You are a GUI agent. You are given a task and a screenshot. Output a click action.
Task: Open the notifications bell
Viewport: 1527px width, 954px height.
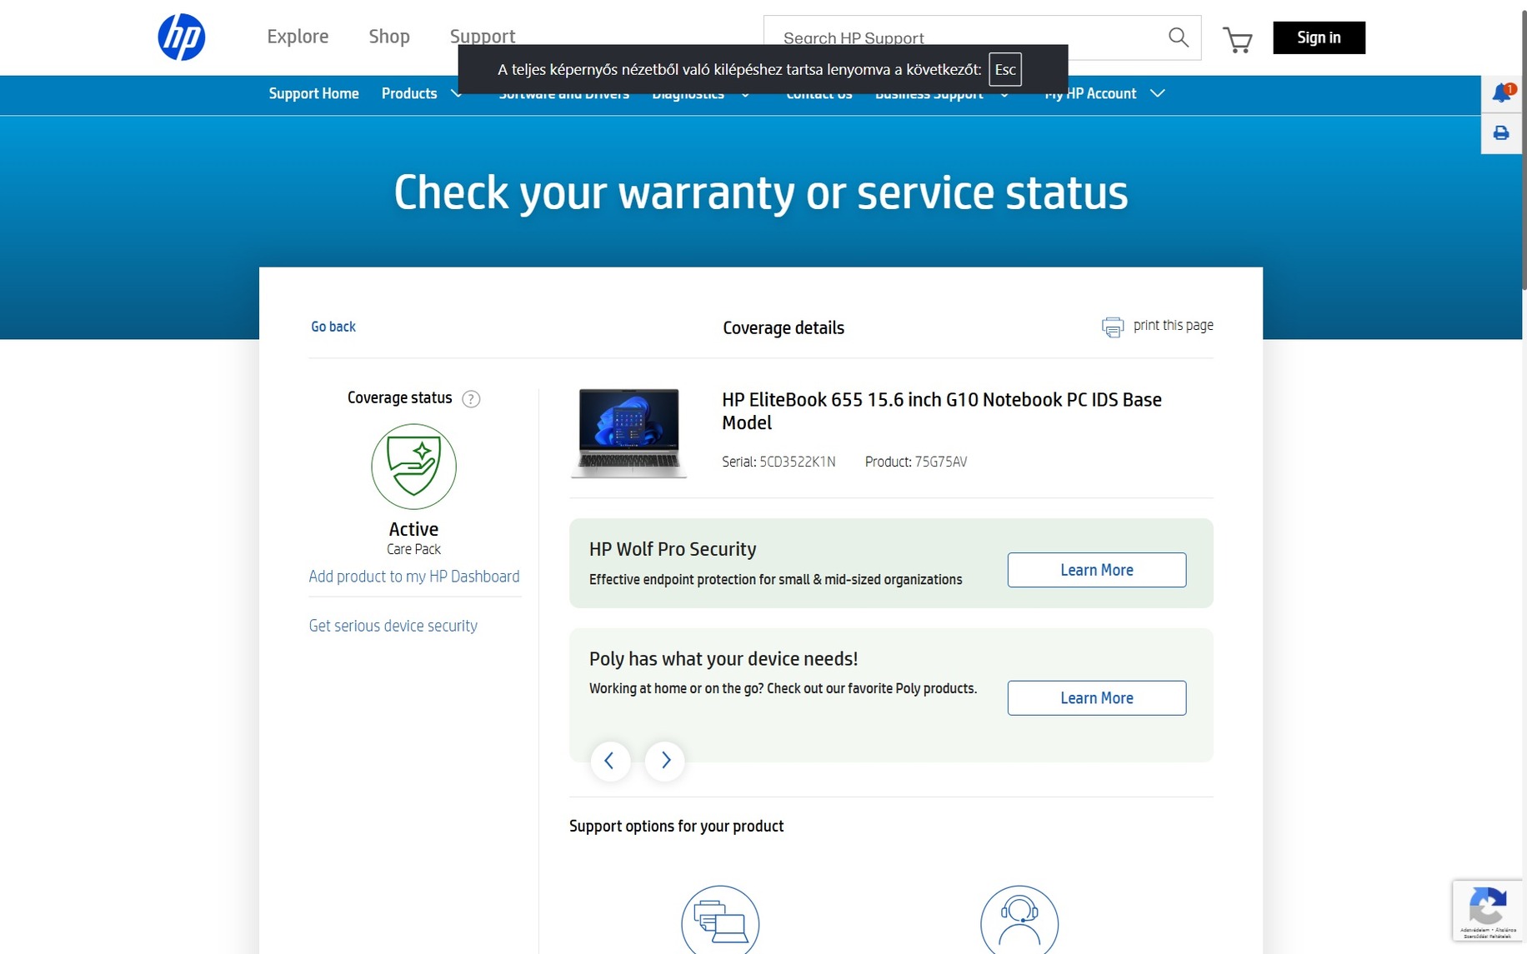[1503, 93]
